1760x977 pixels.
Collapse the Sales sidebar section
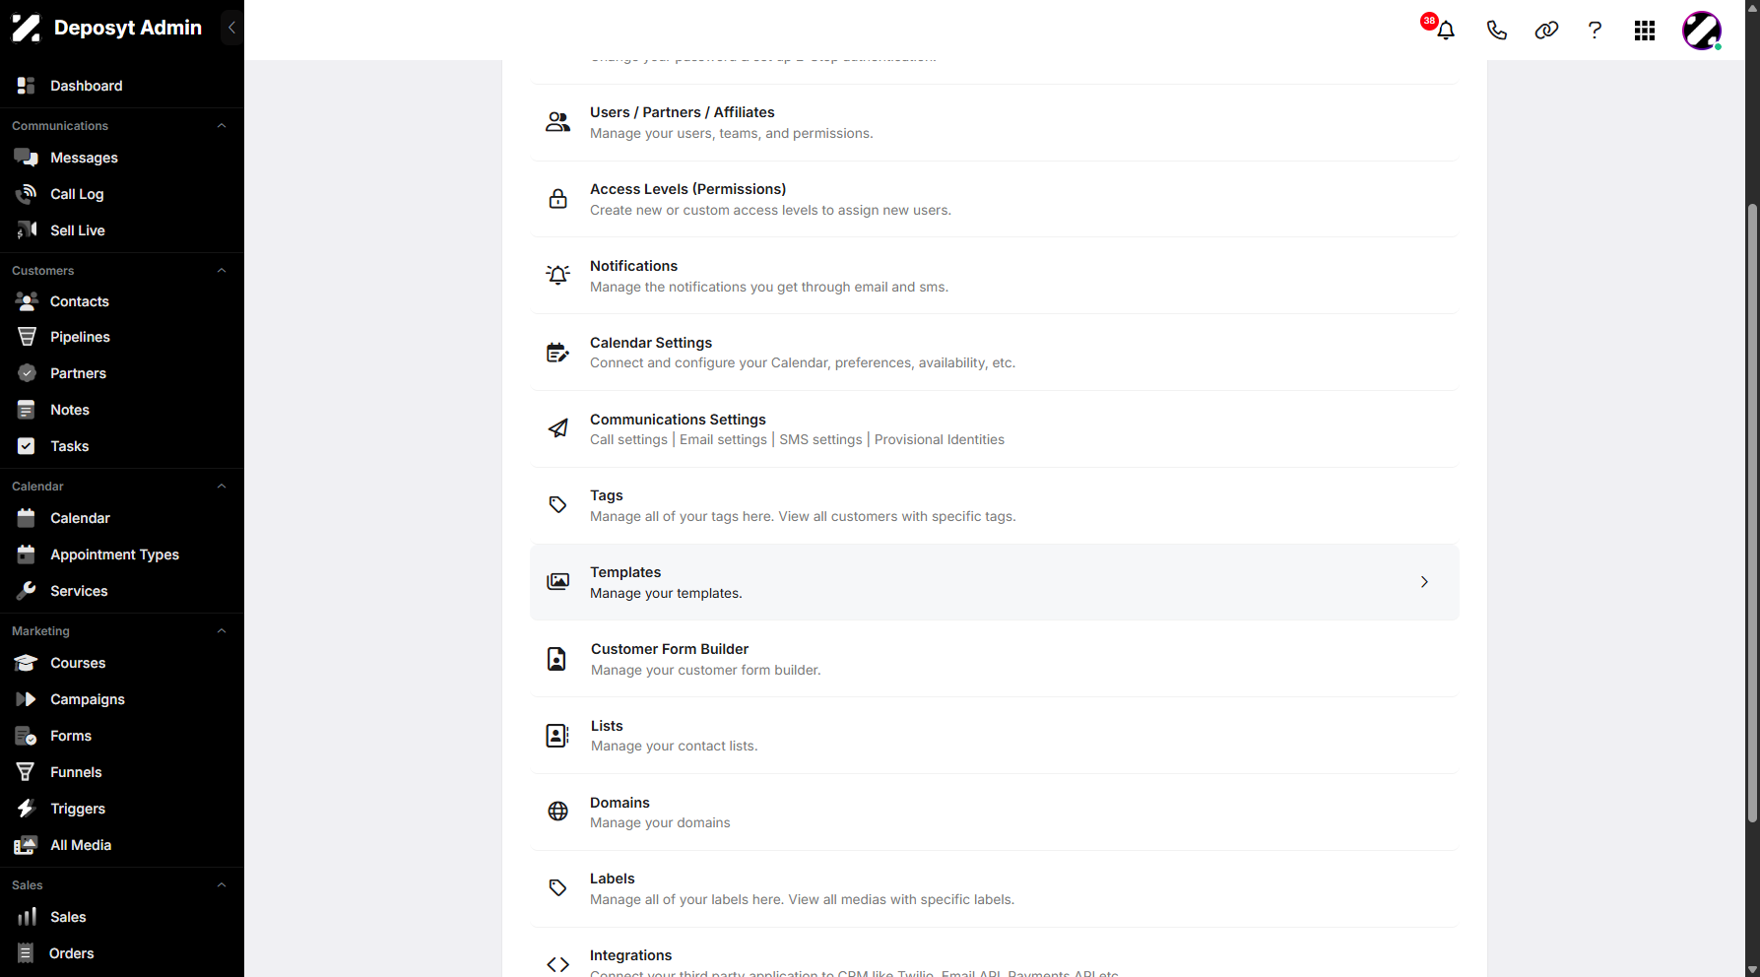click(x=222, y=885)
